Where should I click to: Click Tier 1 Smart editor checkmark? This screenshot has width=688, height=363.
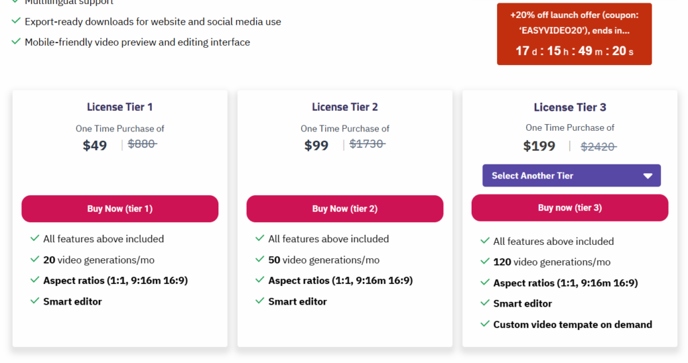(x=35, y=301)
